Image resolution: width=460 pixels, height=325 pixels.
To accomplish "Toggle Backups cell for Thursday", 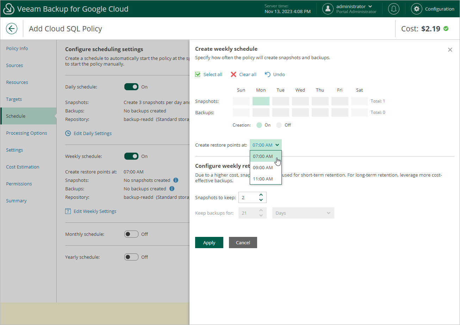I will [320, 112].
